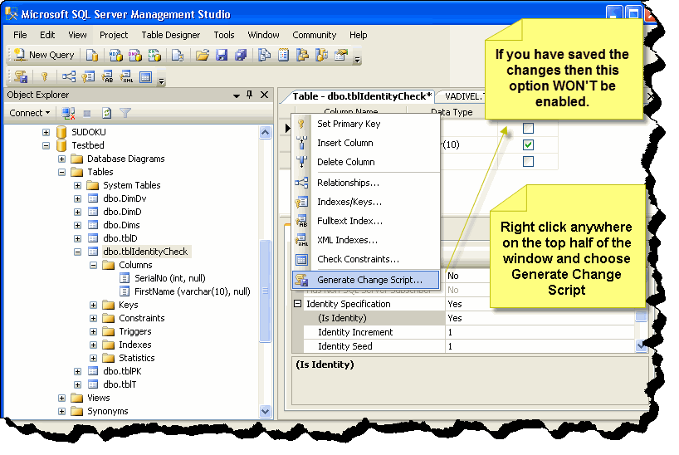Open standard toolbar options dropdown
Viewport: 679px width, 455px height.
point(357,60)
